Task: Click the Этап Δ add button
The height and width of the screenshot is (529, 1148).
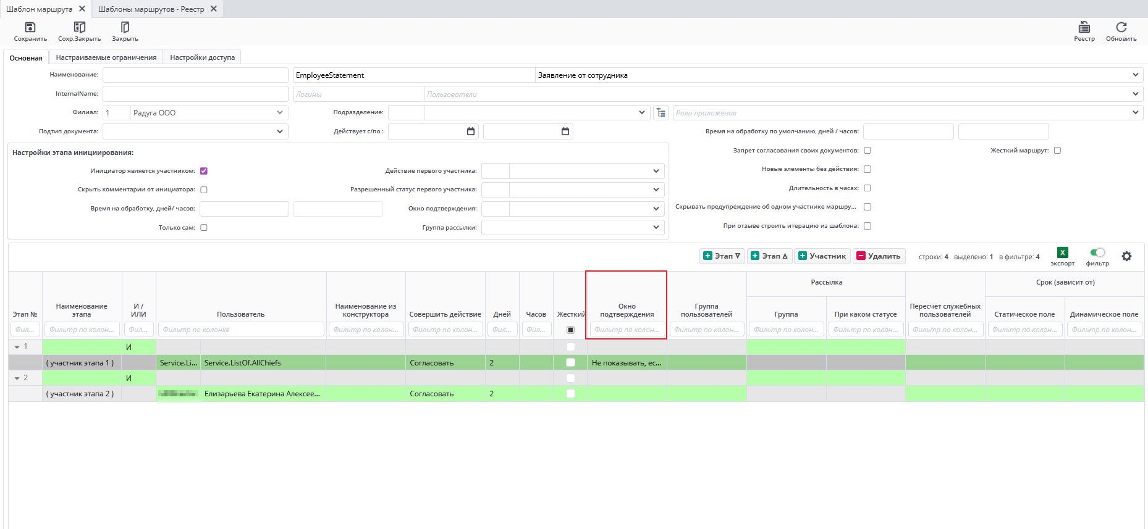Action: point(769,256)
